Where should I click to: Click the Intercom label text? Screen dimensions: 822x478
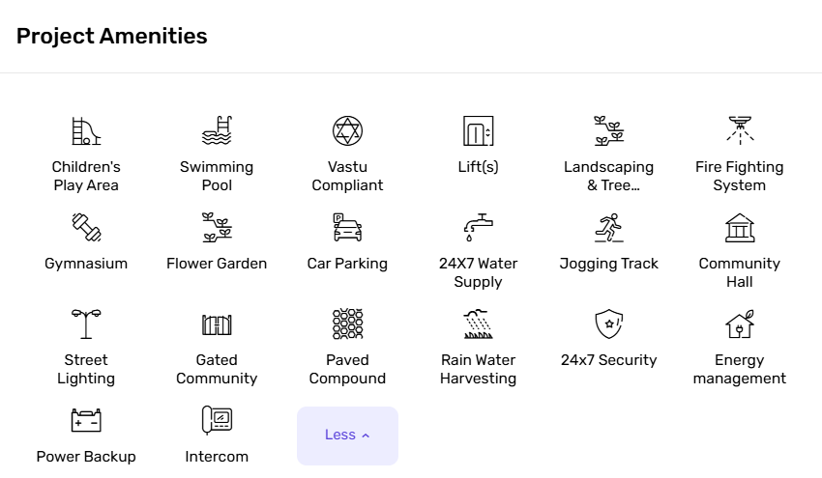(217, 457)
